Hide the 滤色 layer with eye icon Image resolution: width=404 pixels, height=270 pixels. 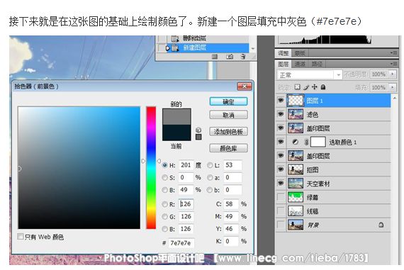tap(281, 114)
